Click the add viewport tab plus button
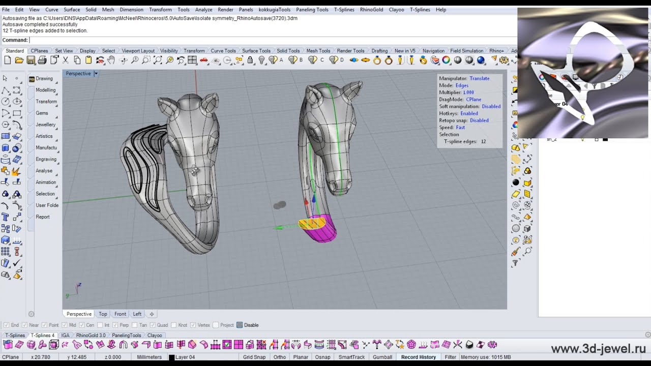 tap(152, 314)
